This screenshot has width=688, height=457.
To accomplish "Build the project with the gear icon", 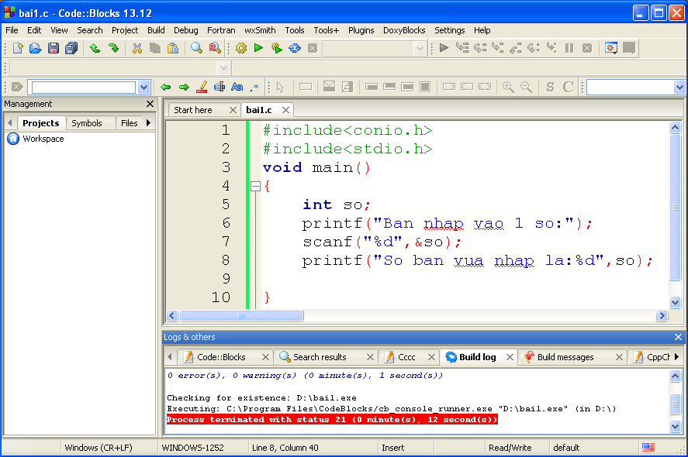I will coord(241,48).
